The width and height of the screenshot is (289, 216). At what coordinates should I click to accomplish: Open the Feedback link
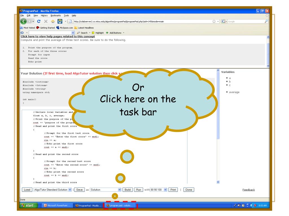[x=249, y=190]
